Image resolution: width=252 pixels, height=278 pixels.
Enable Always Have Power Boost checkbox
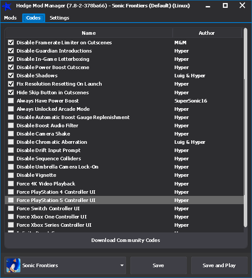tap(11, 100)
